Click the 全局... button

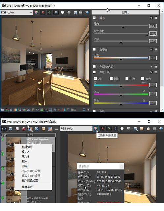coord(125,13)
